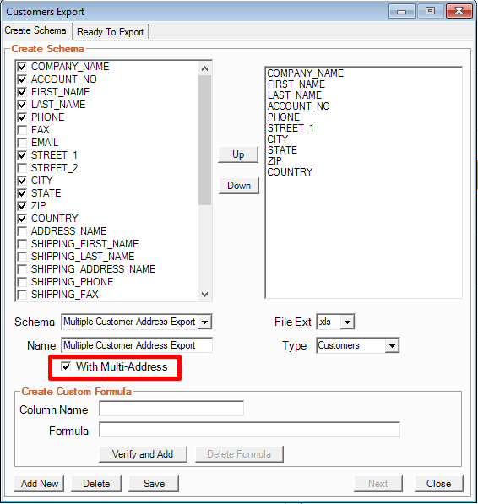Uncheck the ACCOUNT_NO field
Screen dimensions: 478x504
pyautogui.click(x=22, y=79)
